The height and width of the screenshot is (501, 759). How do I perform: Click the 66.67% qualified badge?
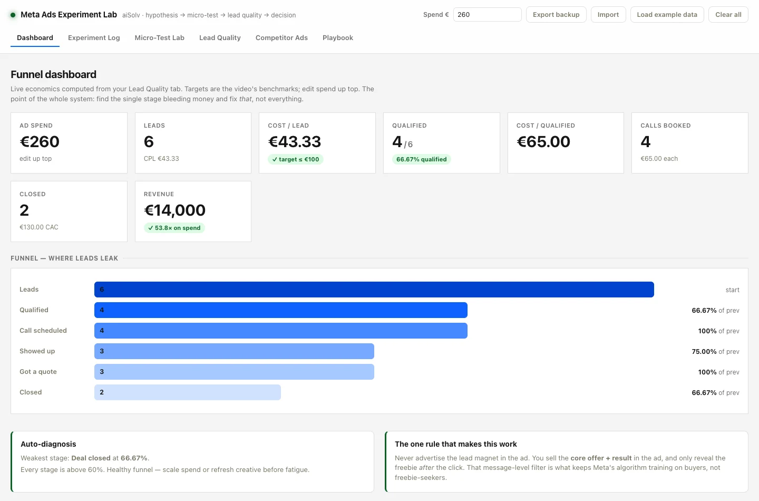click(422, 159)
